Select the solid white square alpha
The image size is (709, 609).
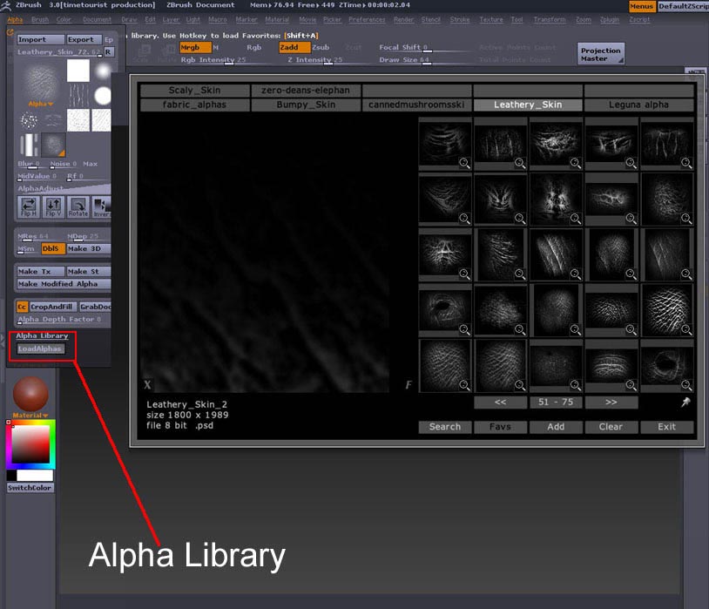[x=78, y=71]
